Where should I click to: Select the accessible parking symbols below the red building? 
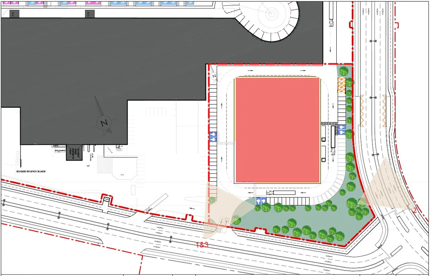(261, 201)
